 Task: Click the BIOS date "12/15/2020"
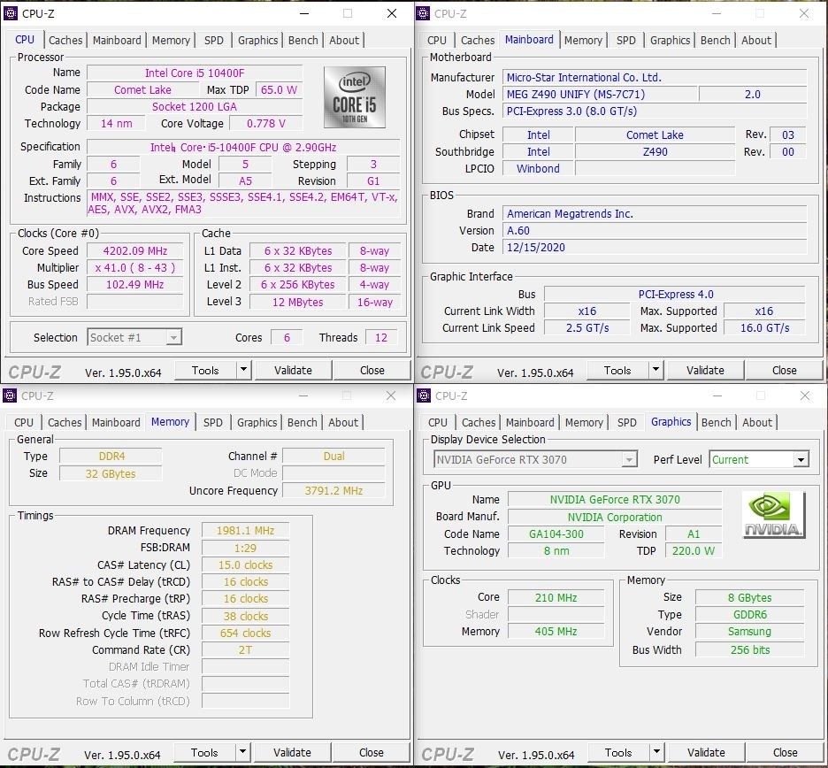tap(655, 248)
